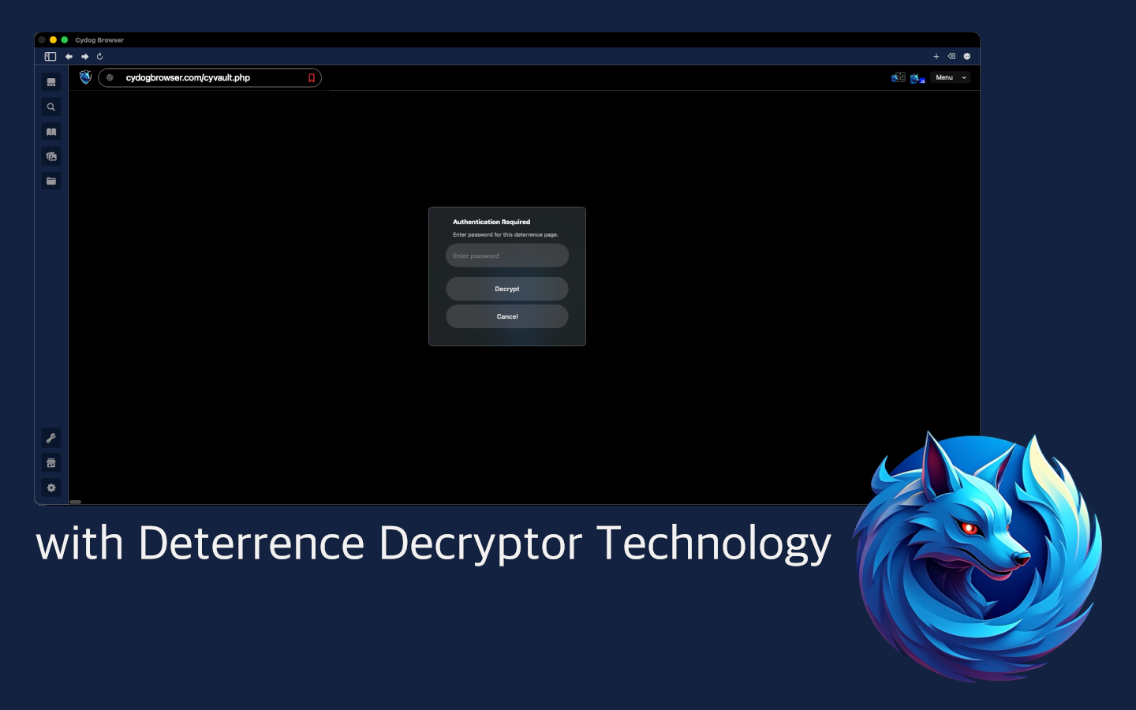Image resolution: width=1136 pixels, height=710 pixels.
Task: Go forward with the right arrow
Action: (x=85, y=57)
